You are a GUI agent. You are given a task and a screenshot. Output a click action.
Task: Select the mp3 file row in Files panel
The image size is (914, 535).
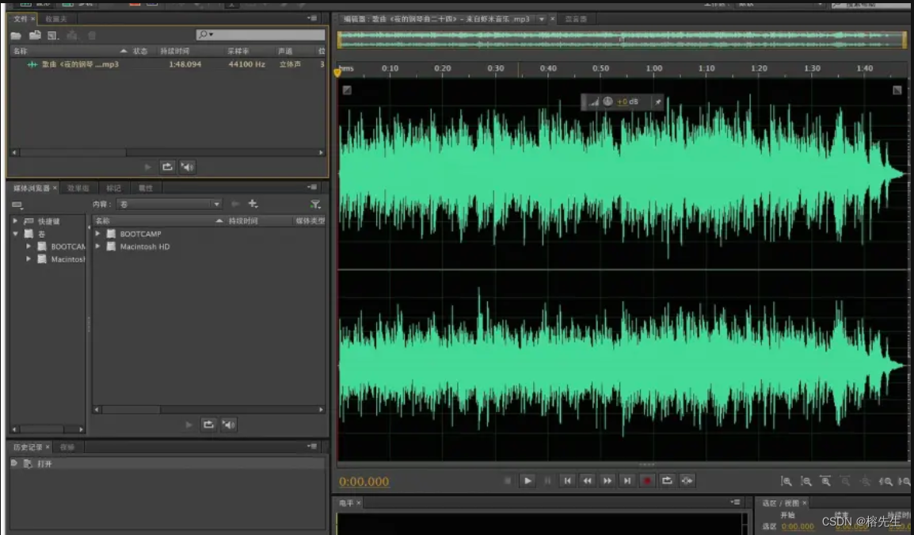(x=168, y=64)
